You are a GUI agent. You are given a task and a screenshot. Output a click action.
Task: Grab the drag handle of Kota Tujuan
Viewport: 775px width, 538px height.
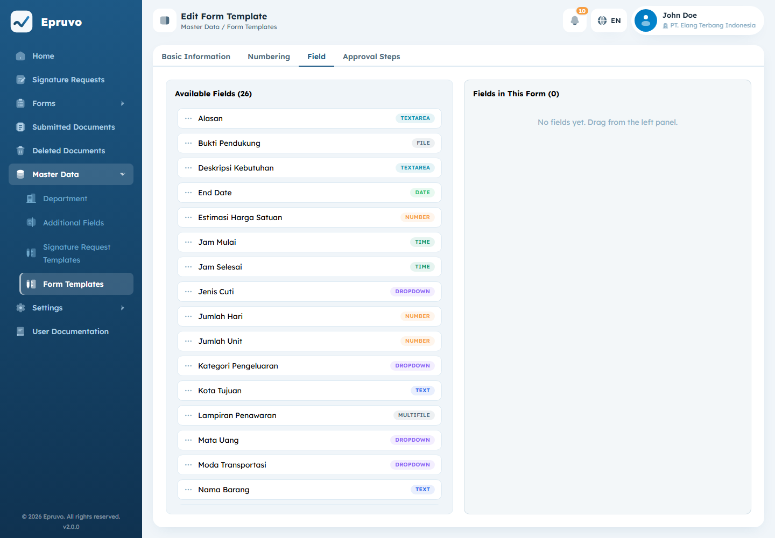tap(188, 391)
